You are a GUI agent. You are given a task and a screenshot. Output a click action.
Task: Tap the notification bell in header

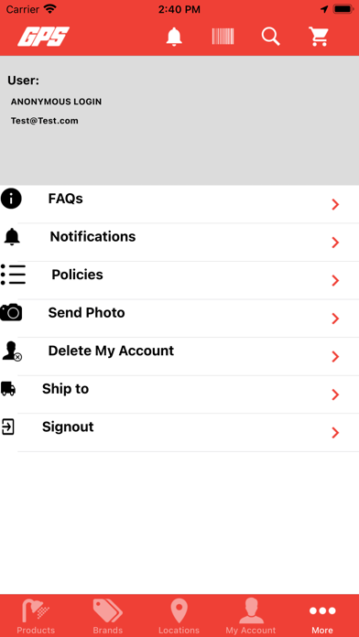click(x=174, y=37)
